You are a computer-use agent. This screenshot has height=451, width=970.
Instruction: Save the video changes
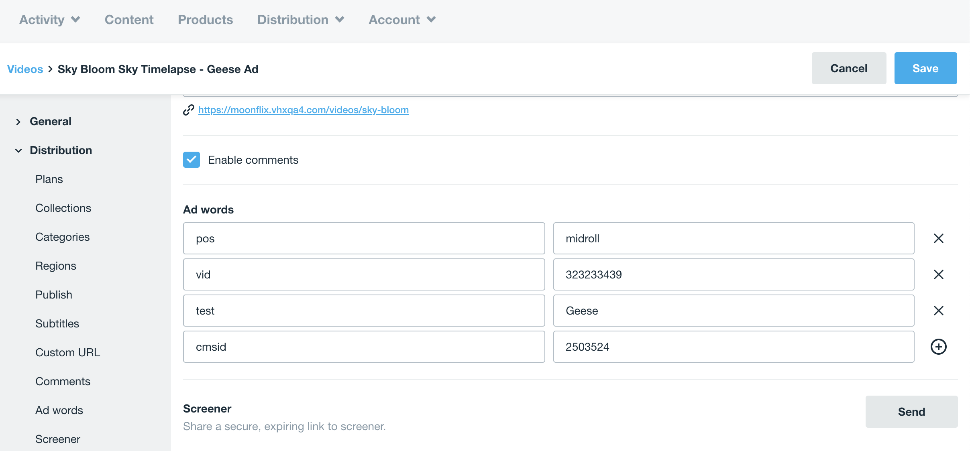coord(925,68)
